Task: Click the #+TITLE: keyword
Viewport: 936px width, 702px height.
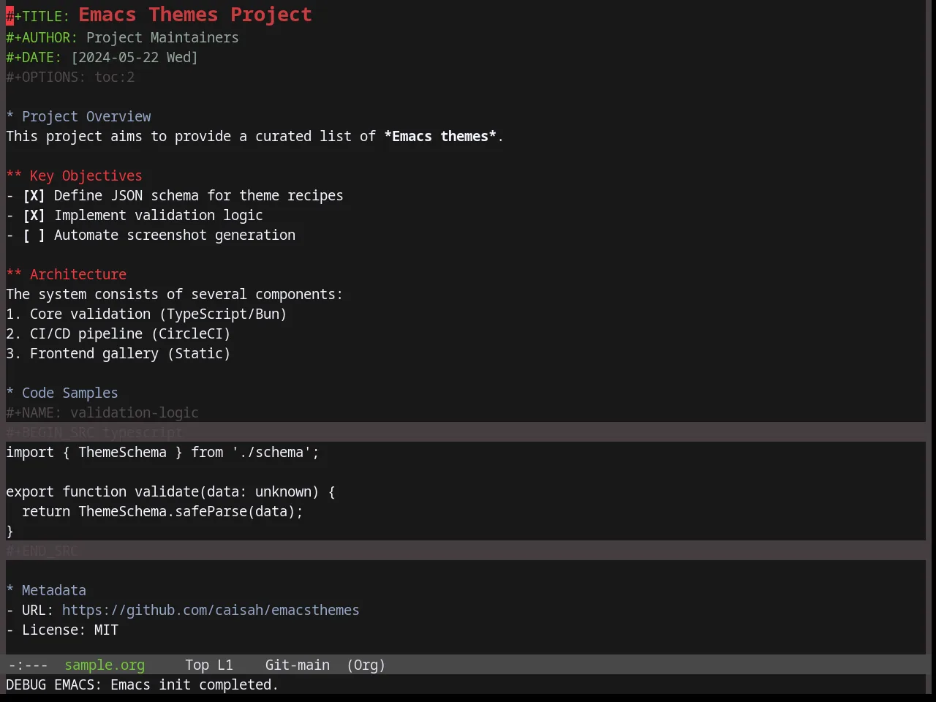Action: pos(38,16)
